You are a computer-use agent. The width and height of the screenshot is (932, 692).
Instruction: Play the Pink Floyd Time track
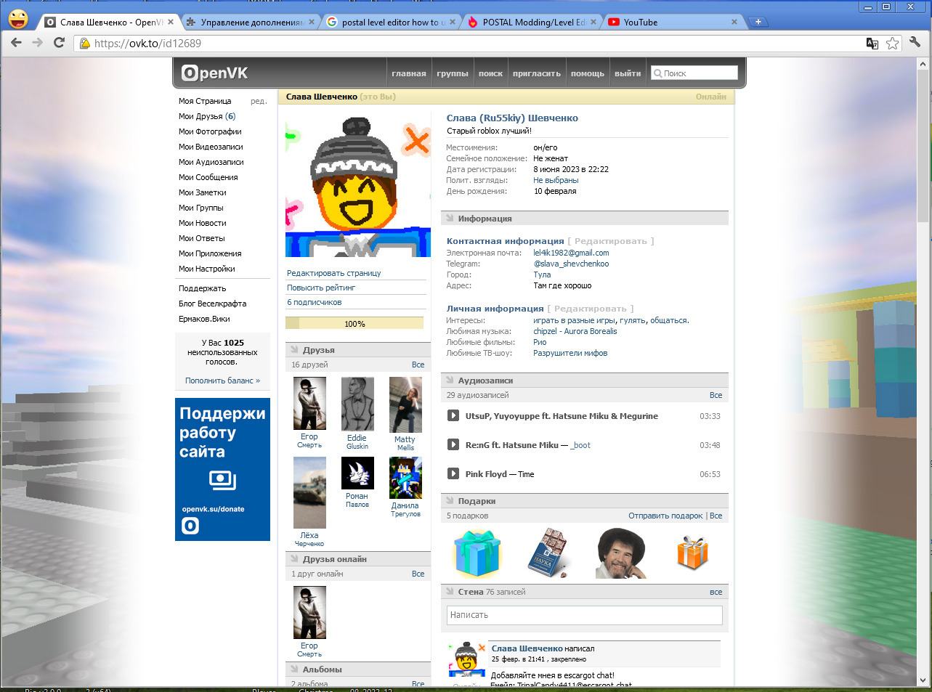tap(453, 474)
